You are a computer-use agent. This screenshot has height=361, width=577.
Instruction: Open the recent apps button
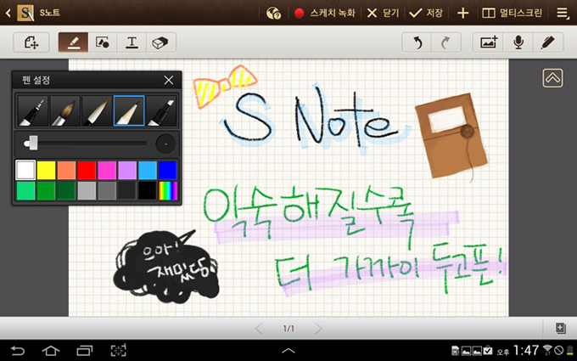click(84, 350)
